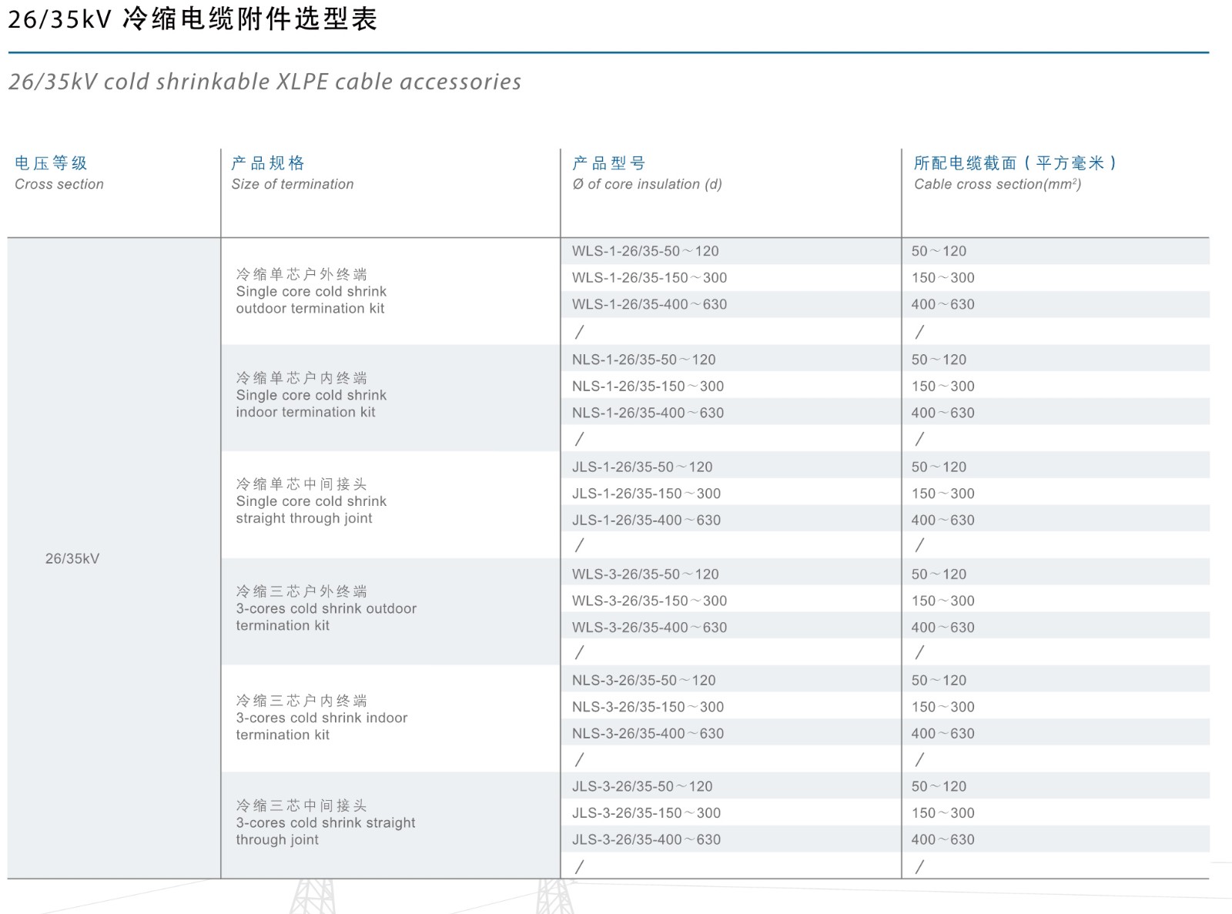Select model WLS-1-26/35-50~120
This screenshot has height=914, width=1232.
point(645,251)
